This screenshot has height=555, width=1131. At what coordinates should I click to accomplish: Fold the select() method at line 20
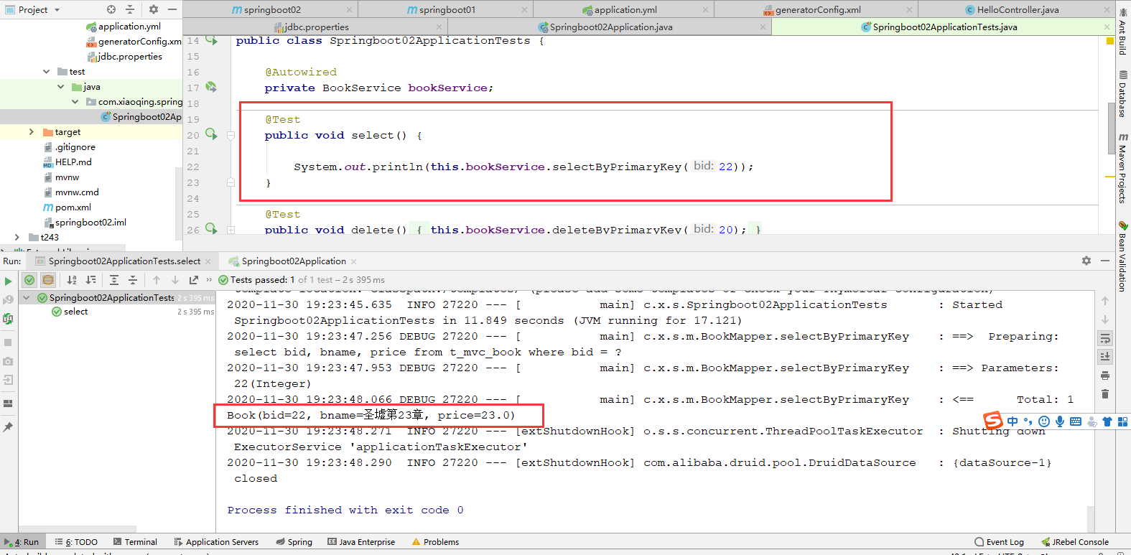click(231, 135)
